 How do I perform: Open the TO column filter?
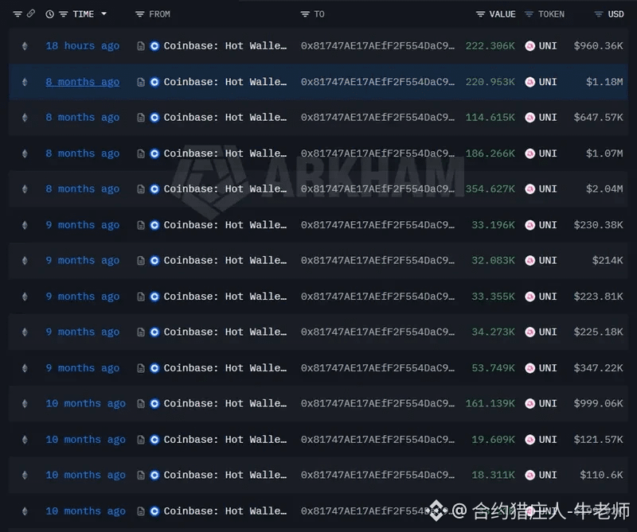pyautogui.click(x=305, y=14)
